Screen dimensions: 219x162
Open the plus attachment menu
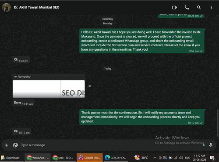pyautogui.click(x=7, y=145)
